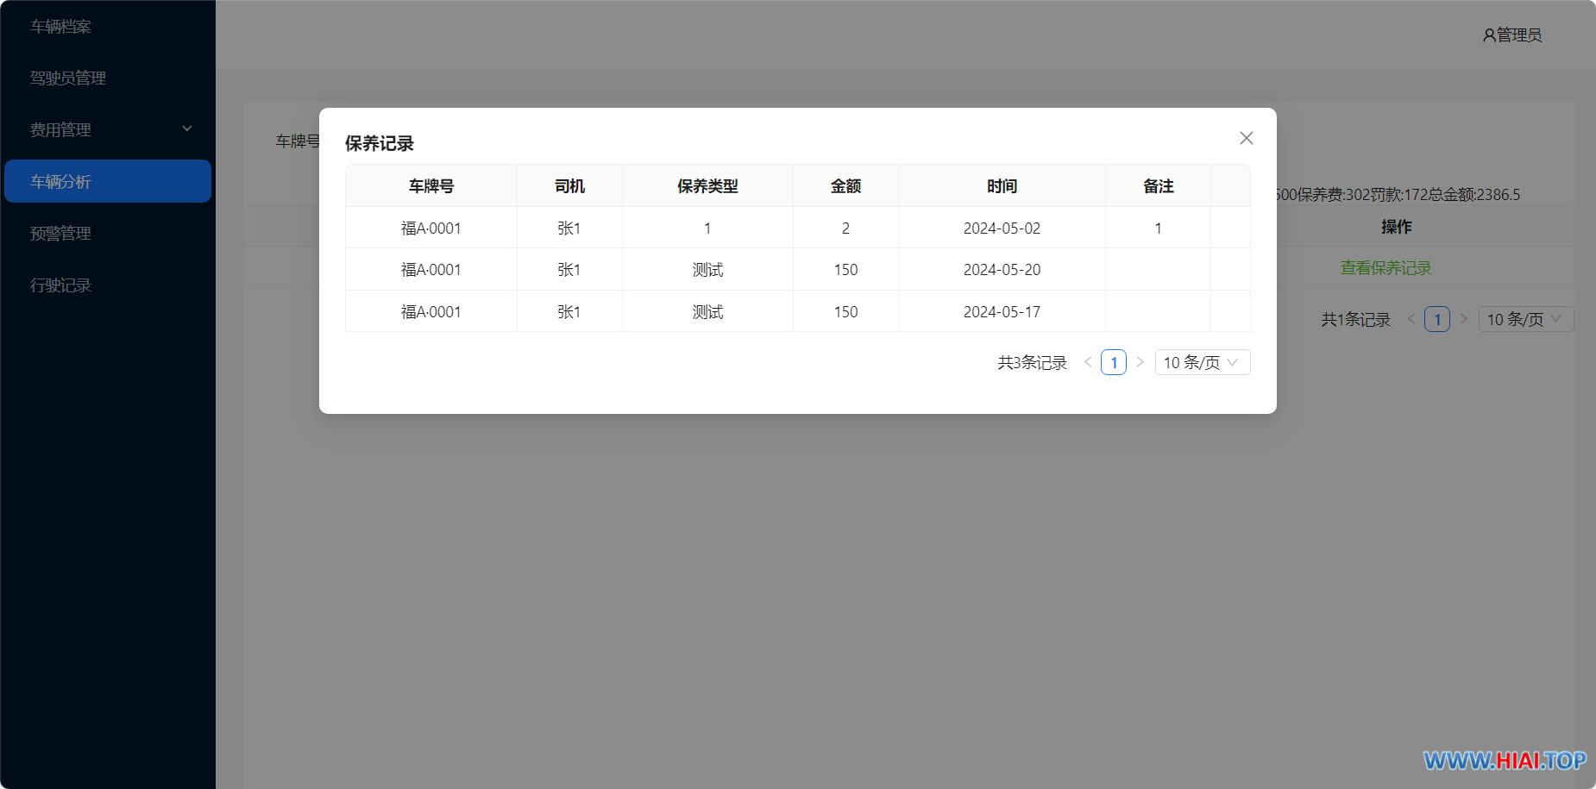Open dialog's 10 条/页 page size dropdown
The width and height of the screenshot is (1596, 789).
1203,362
